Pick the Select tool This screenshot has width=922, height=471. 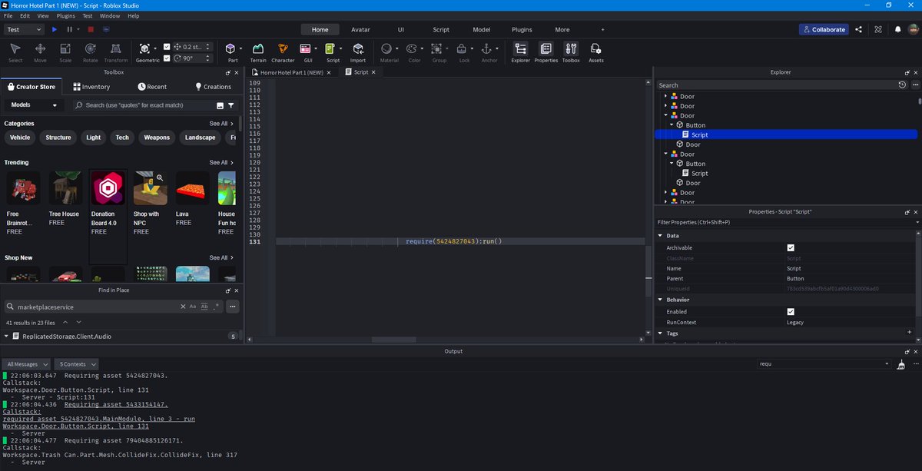15,52
